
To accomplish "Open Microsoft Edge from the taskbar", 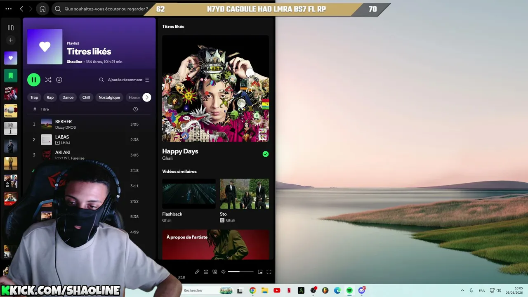I will click(x=337, y=290).
